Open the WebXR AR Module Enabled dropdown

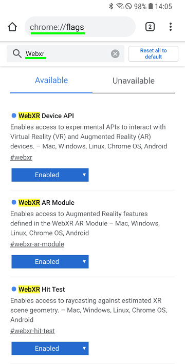50,262
